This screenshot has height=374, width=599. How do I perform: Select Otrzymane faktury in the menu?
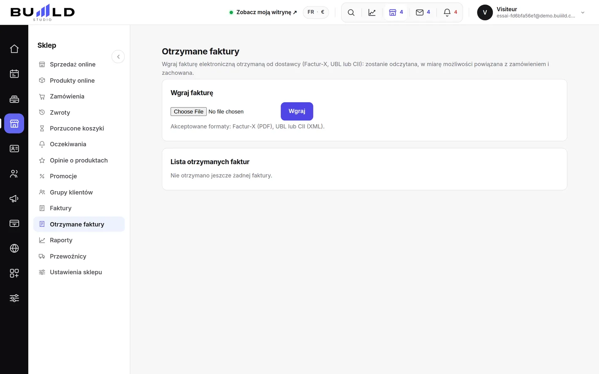79,224
